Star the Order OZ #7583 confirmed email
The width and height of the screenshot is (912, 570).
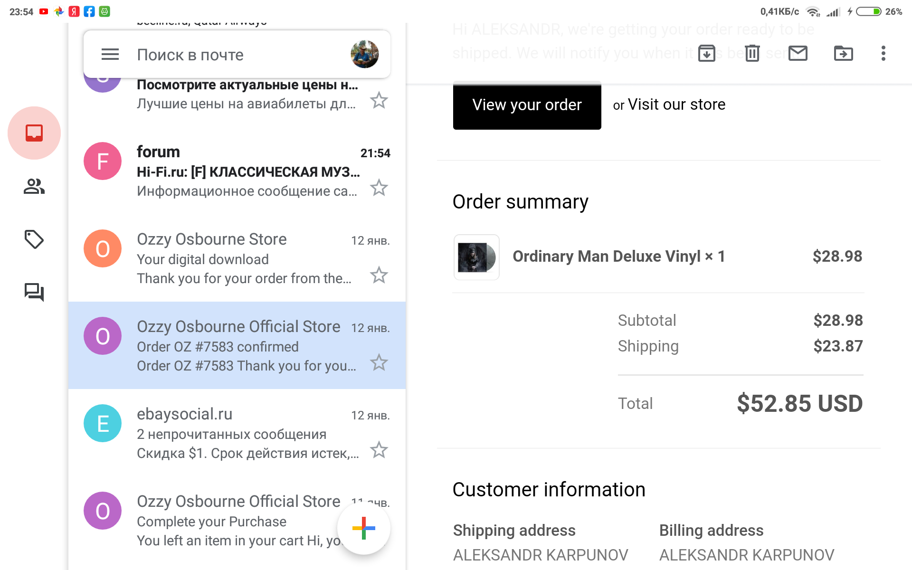click(x=379, y=363)
